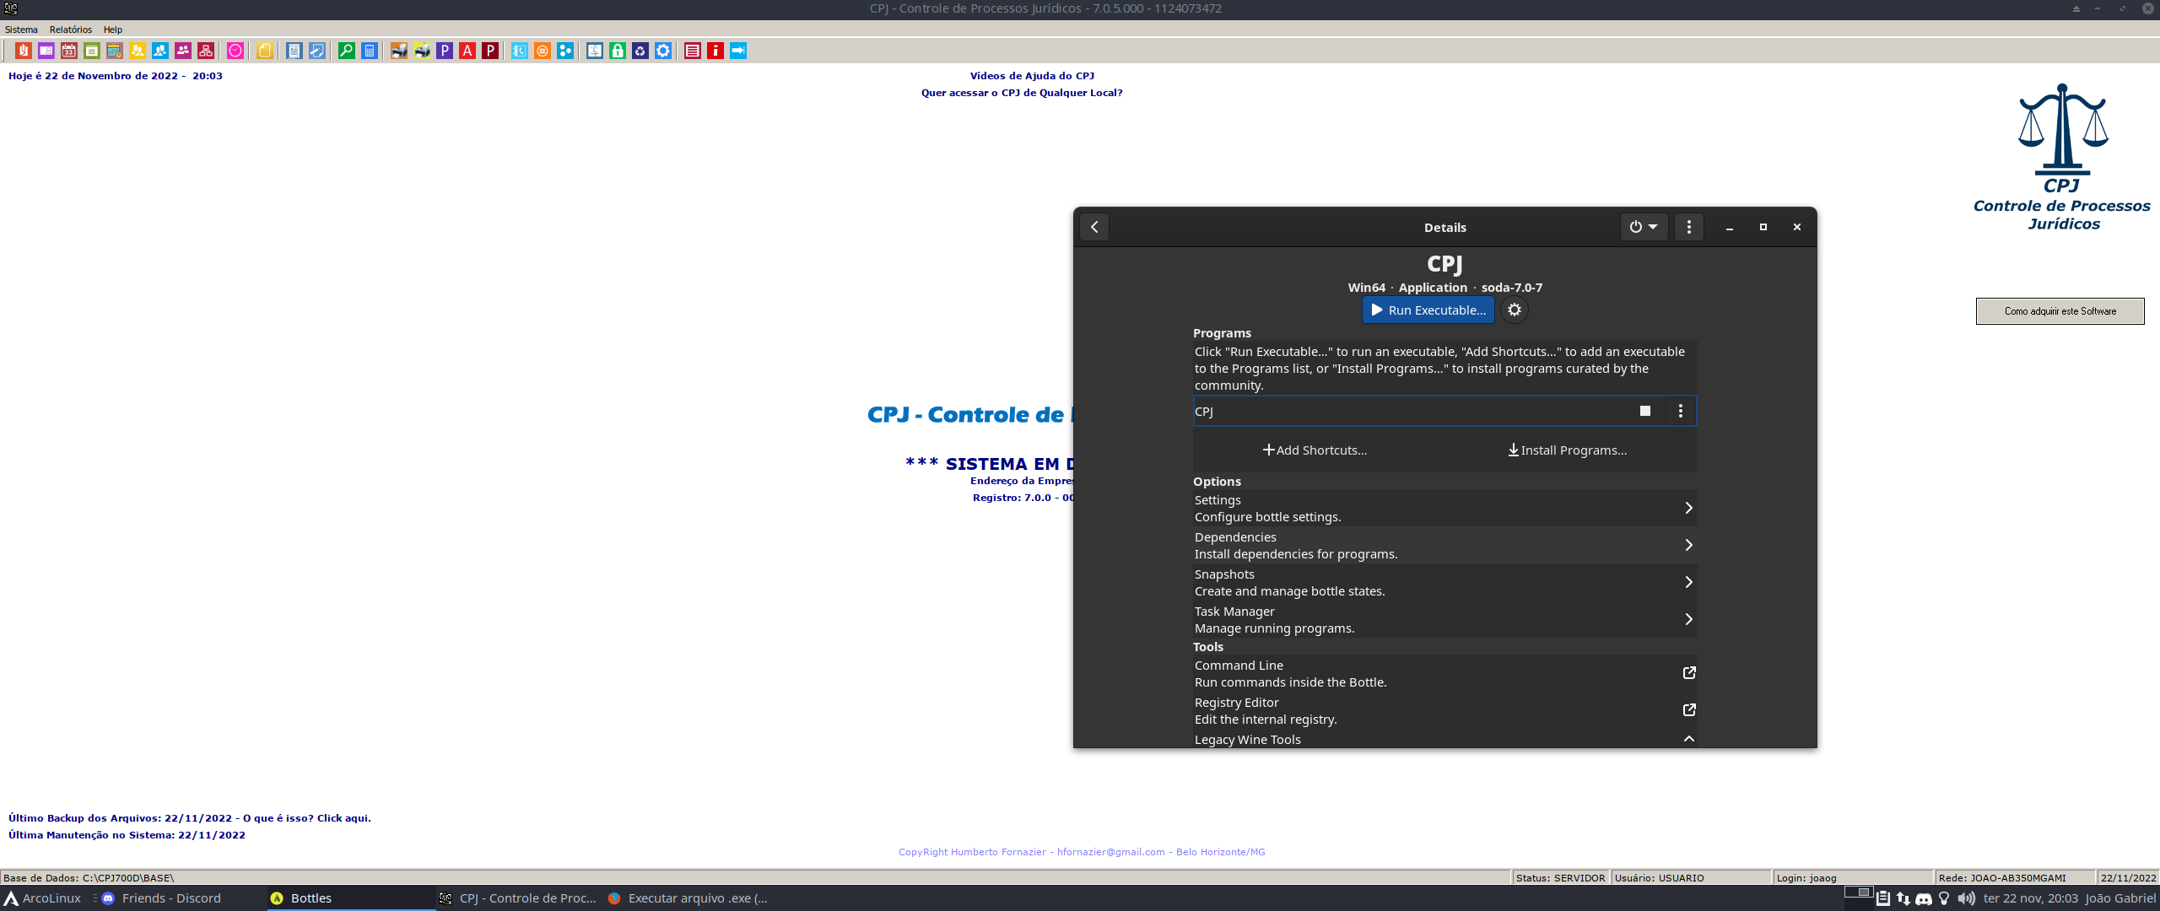The height and width of the screenshot is (911, 2160).
Task: Click the green notepad toolbar icon
Action: pyautogui.click(x=92, y=51)
